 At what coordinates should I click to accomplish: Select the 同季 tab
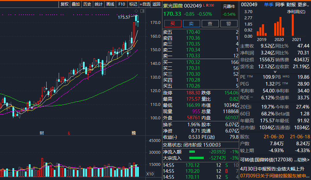[x=280, y=5]
